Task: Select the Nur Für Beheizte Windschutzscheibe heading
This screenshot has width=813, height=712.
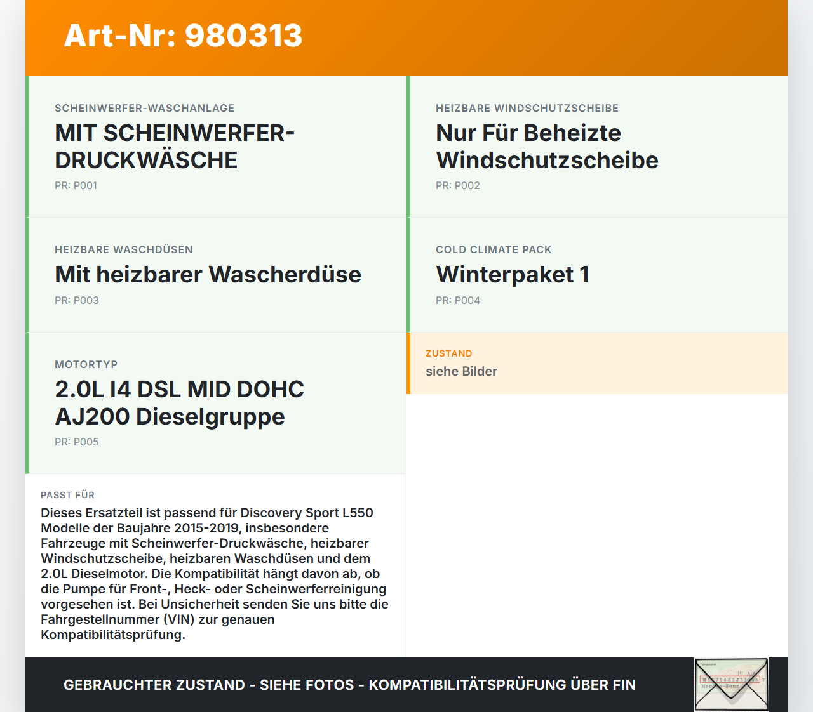Action: 546,146
